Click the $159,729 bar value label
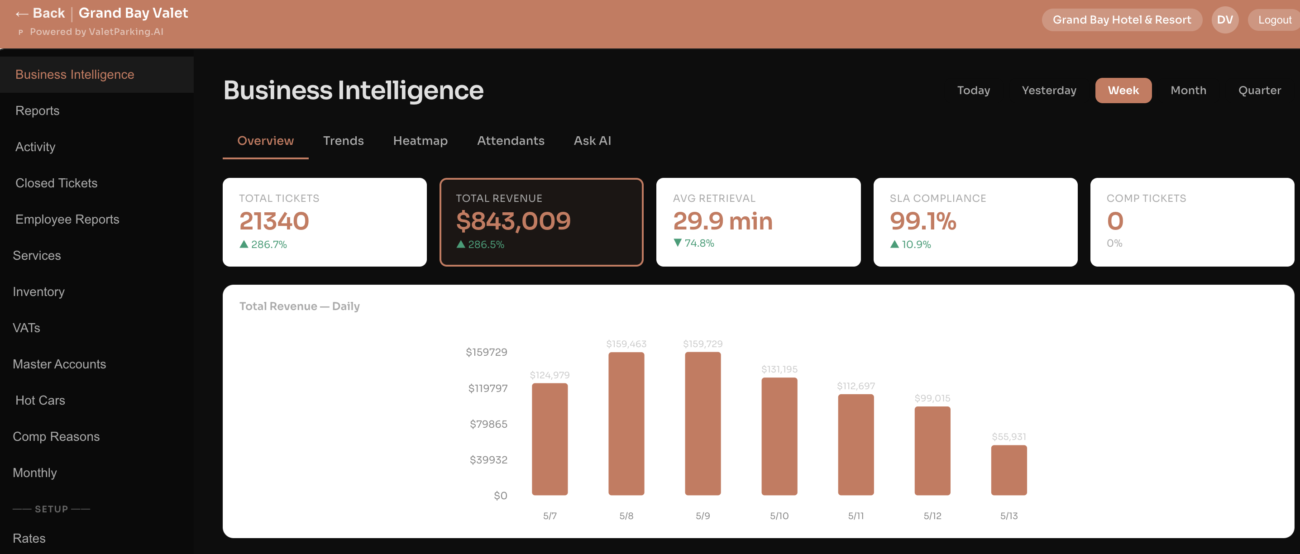This screenshot has width=1300, height=554. 703,344
